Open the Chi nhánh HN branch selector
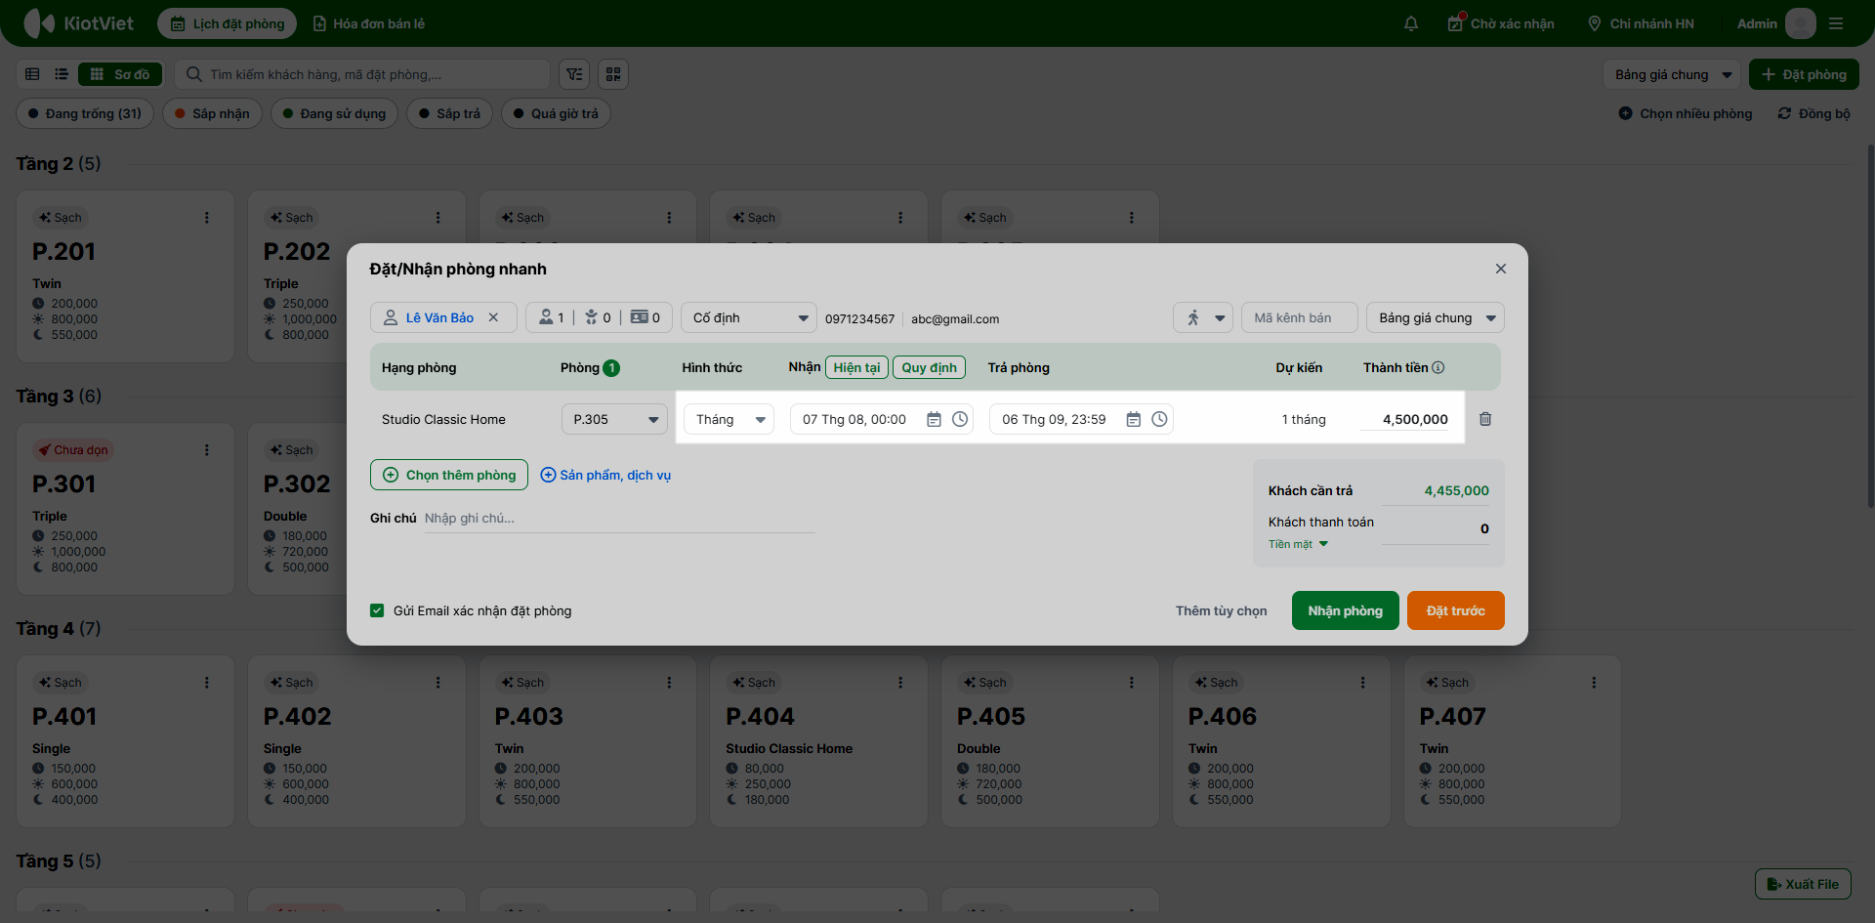 (1641, 23)
